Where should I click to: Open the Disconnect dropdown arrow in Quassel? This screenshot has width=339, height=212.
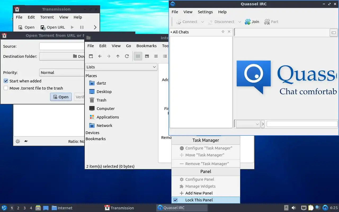click(240, 22)
